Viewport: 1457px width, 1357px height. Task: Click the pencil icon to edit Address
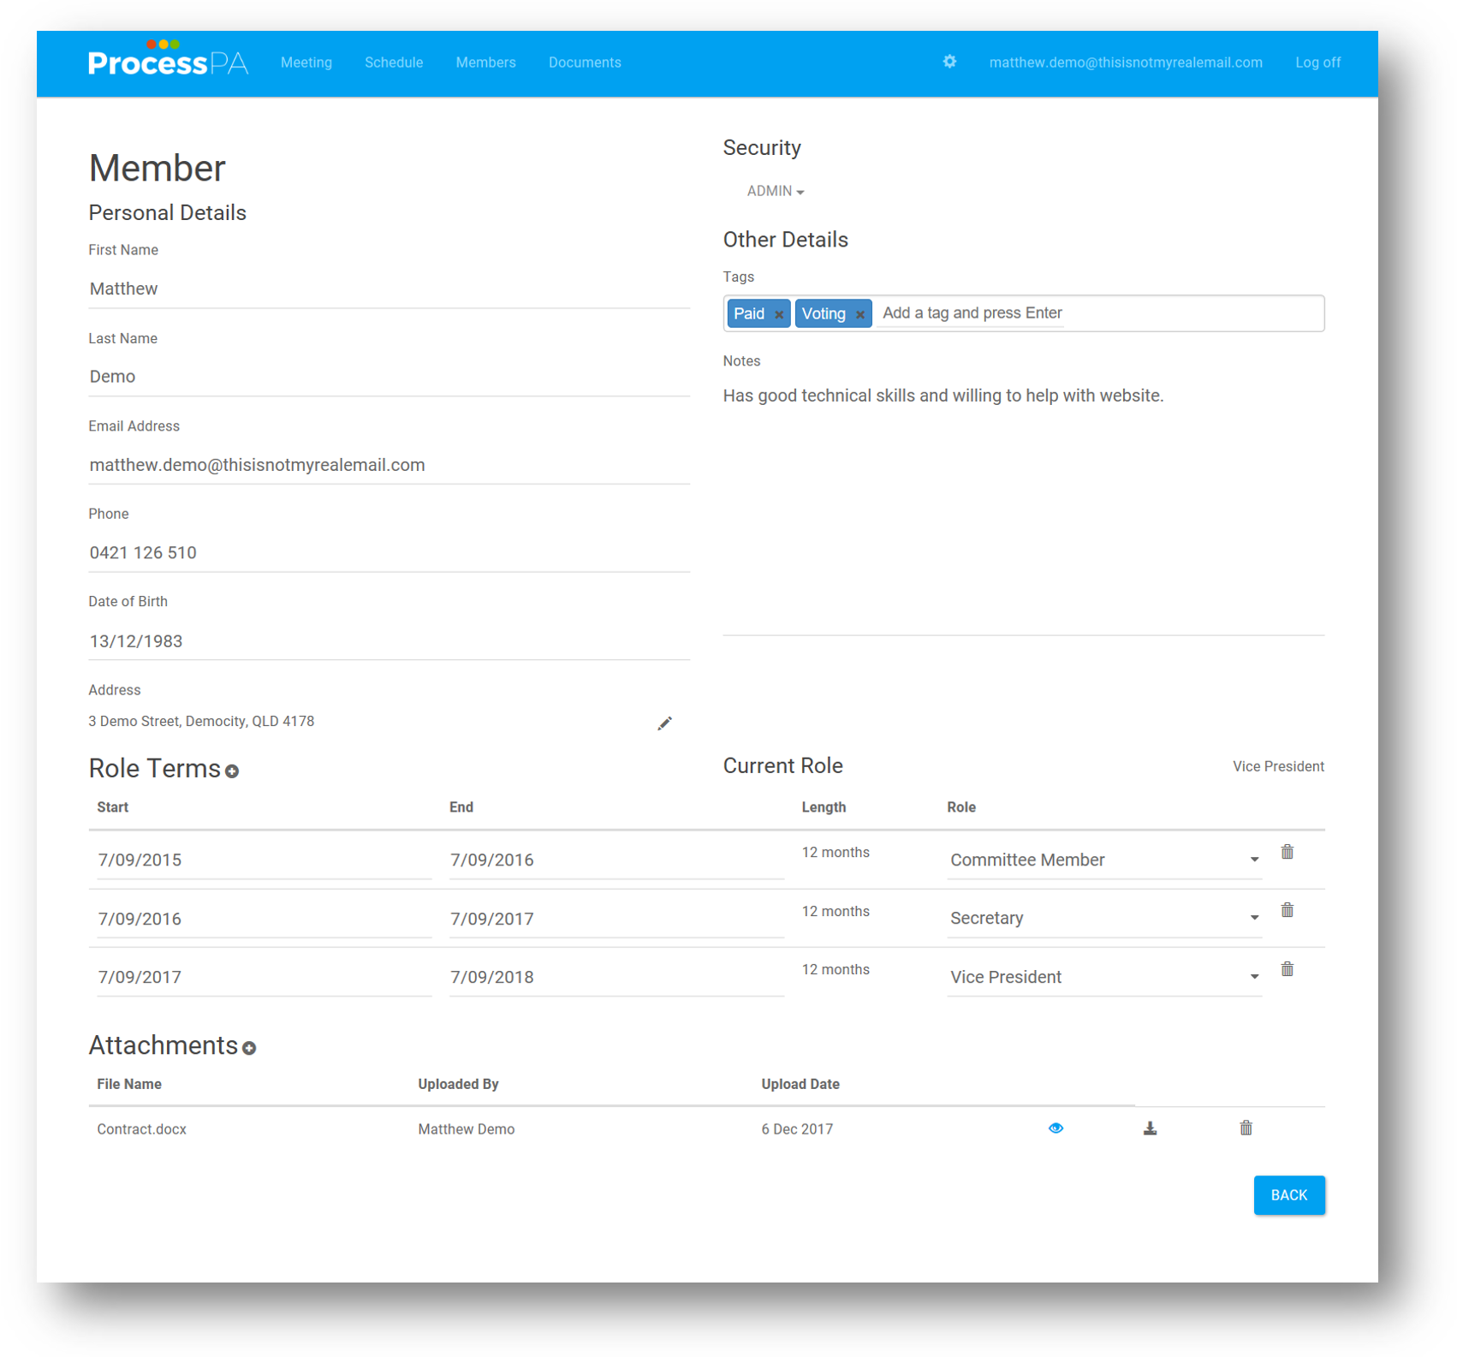664,723
